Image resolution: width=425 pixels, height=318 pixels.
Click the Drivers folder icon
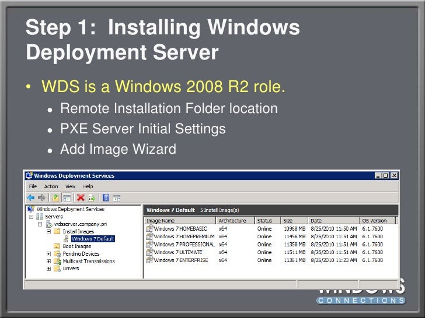(x=57, y=268)
